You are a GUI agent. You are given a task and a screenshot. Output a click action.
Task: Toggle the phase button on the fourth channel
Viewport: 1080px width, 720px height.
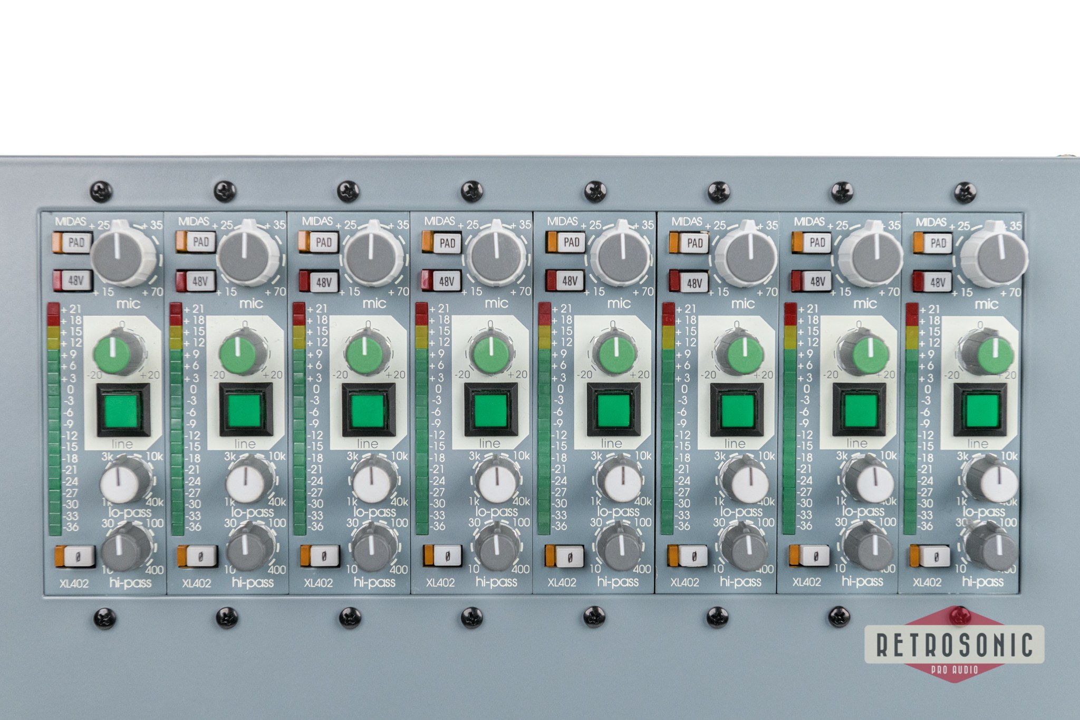[x=443, y=555]
